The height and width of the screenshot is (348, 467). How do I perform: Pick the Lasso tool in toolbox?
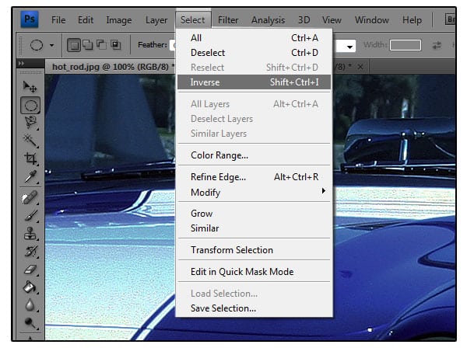click(x=30, y=122)
